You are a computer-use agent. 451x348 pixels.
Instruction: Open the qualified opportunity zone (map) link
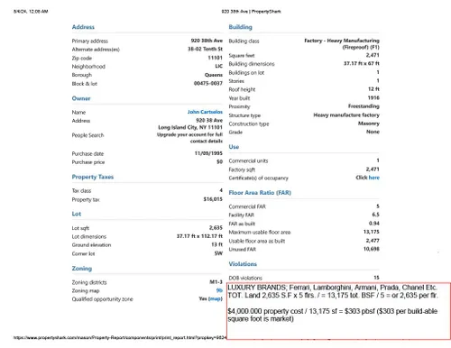point(216,298)
